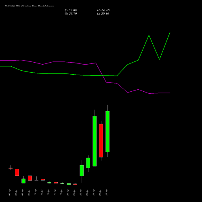The height and width of the screenshot is (202, 202).
Task: Select the green candle for 22 Apr
Action: [82, 170]
